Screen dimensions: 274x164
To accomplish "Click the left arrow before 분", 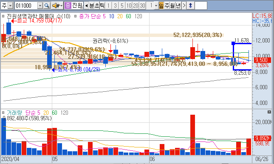I will click(x=86, y=6).
